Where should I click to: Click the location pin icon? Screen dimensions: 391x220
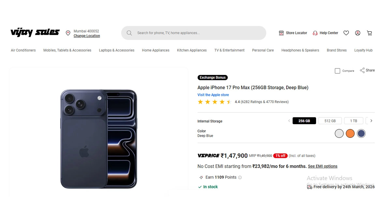pyautogui.click(x=68, y=33)
